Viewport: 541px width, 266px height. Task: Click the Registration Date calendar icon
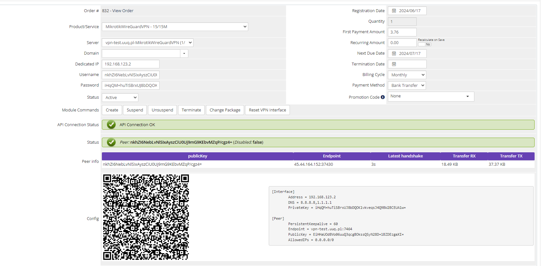click(394, 11)
